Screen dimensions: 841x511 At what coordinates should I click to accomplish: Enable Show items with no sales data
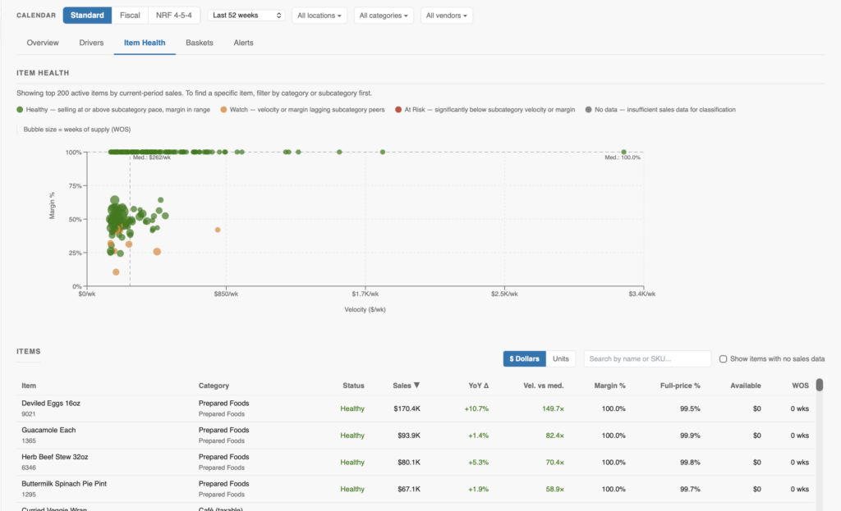point(723,359)
